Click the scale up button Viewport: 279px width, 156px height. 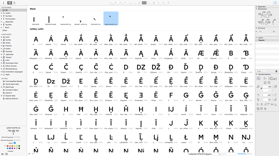click(276, 87)
